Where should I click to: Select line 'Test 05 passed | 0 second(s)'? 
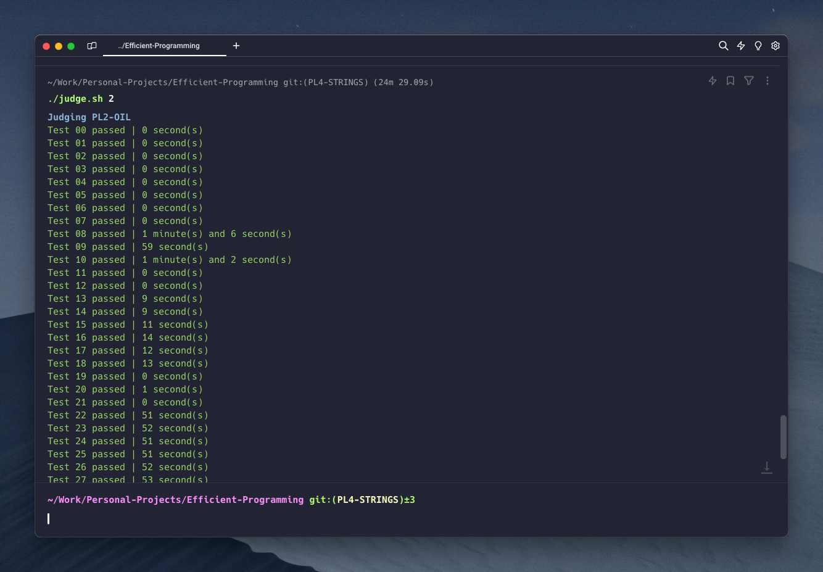click(x=125, y=195)
